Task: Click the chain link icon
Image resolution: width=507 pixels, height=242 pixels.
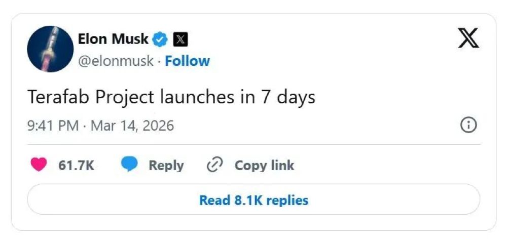Action: pyautogui.click(x=215, y=165)
